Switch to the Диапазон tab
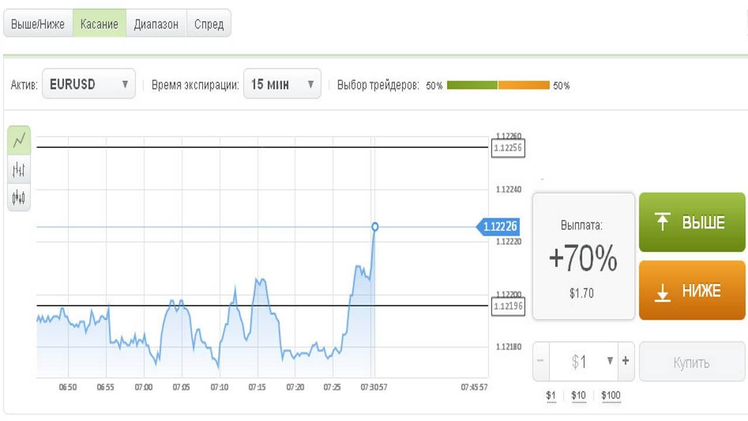 [x=156, y=25]
